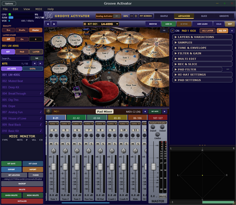
Task: Turn the master Limiter knob
Action: pyautogui.click(x=158, y=135)
